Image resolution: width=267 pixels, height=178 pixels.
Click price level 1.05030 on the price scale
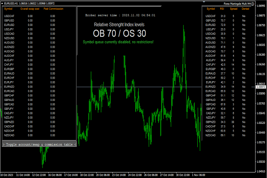(261, 162)
